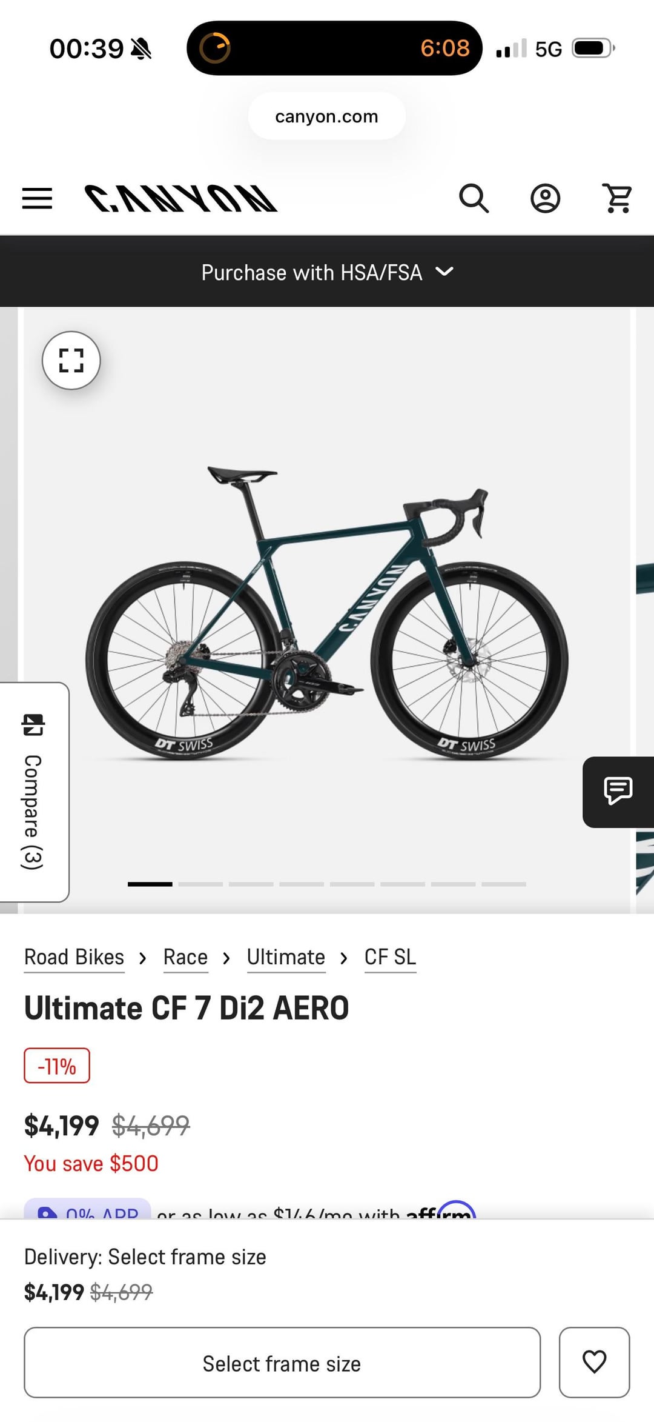Open the live chat widget

[618, 792]
